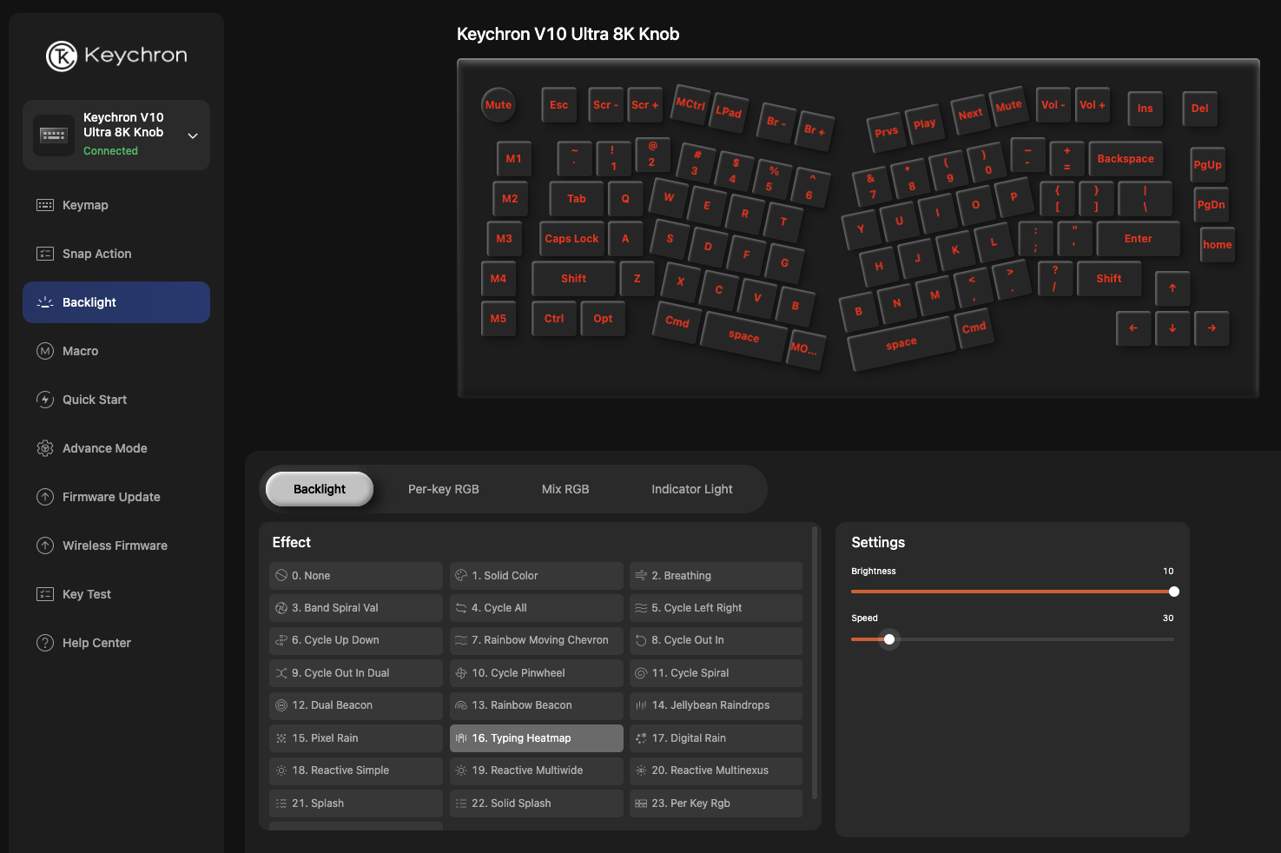This screenshot has width=1281, height=853.
Task: Expand the Keychron V10 device dropdown chevron
Action: (x=193, y=136)
